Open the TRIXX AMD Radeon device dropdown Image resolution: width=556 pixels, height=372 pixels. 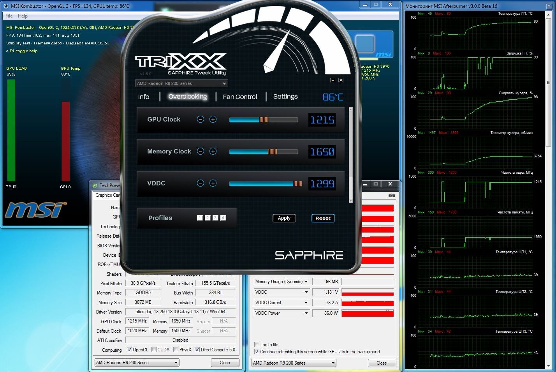coord(181,83)
